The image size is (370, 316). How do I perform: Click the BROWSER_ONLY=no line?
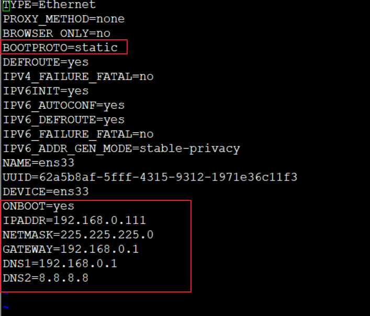click(x=57, y=33)
